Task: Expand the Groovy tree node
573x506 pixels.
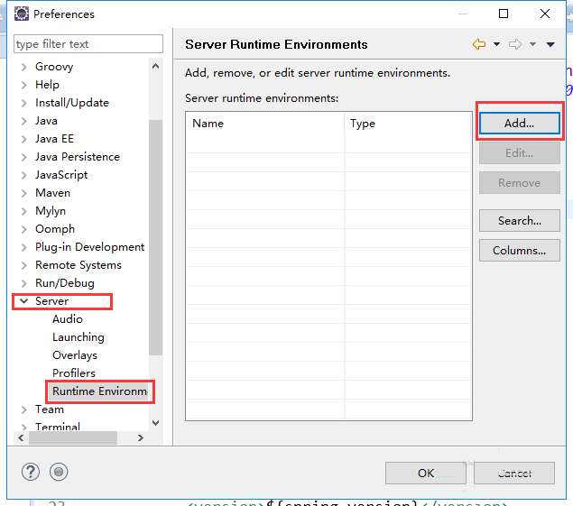Action: pos(24,67)
